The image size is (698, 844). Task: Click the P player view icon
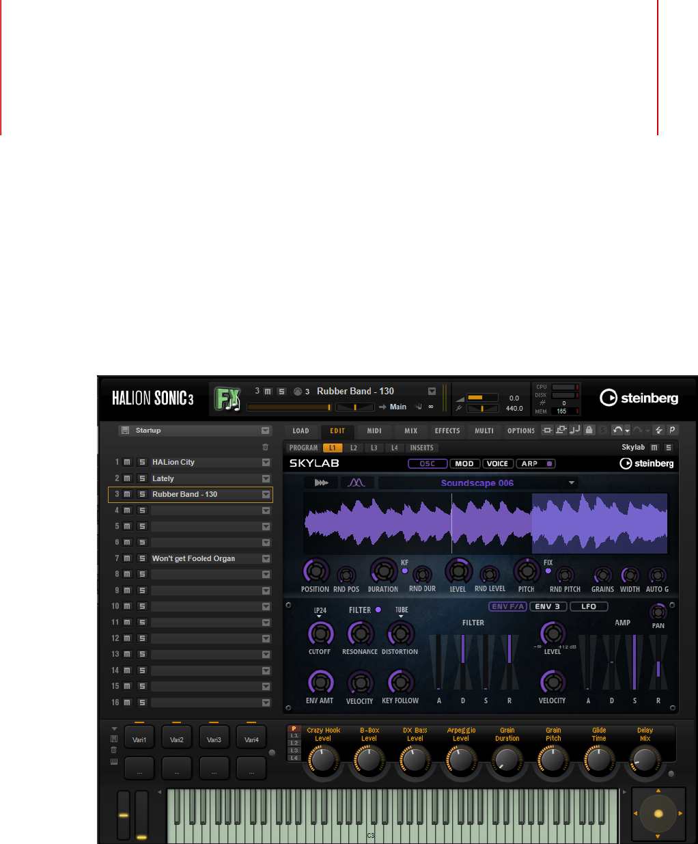point(672,431)
